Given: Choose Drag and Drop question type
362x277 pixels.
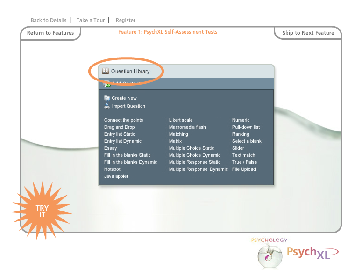Looking at the screenshot, I should coord(120,127).
